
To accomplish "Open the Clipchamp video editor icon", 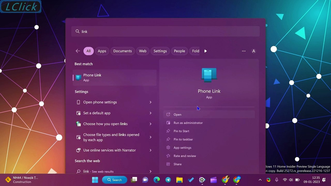I will pyautogui.click(x=214, y=180).
